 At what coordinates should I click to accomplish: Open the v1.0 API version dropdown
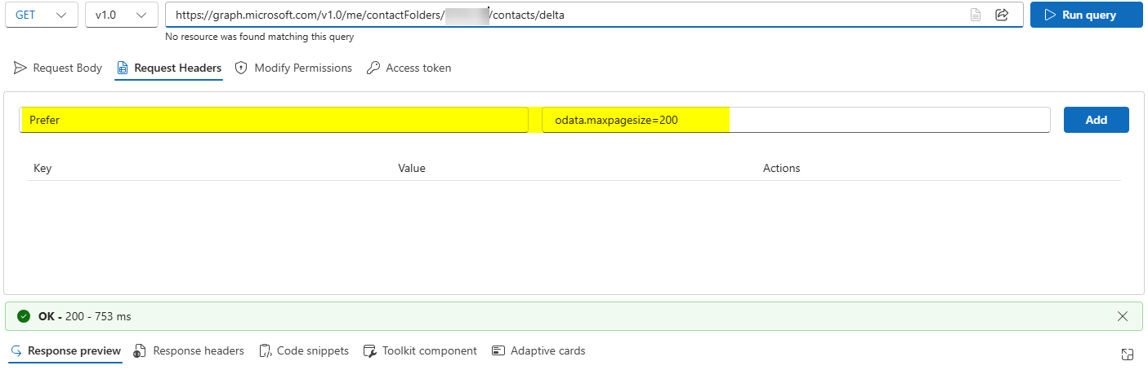(121, 15)
